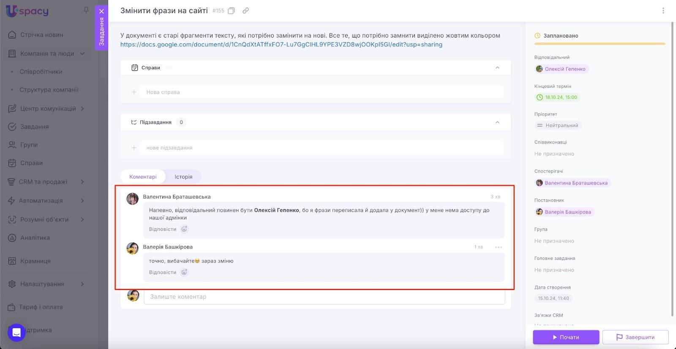Open the Google Docs document link
Image resolution: width=676 pixels, height=349 pixels.
[281, 45]
